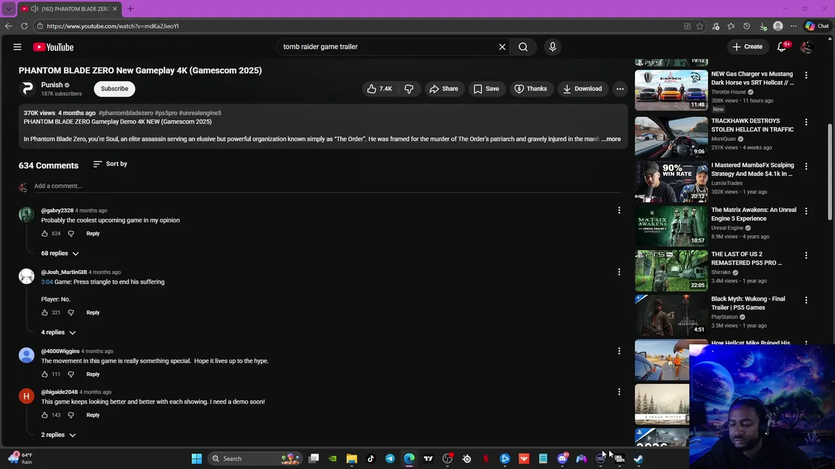Save the video to a playlist
835x469 pixels.
[x=486, y=89]
